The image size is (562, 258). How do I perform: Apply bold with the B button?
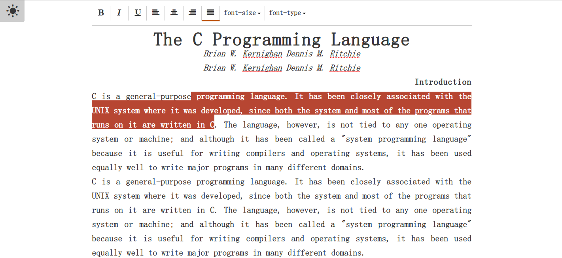coord(101,13)
